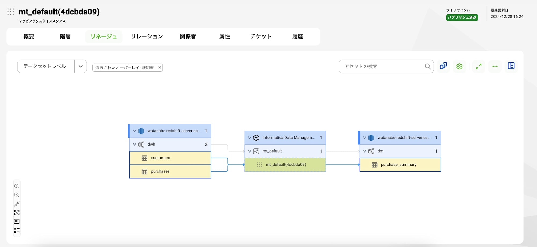Click the collapse arrows icon
The image size is (537, 247).
pos(17,204)
